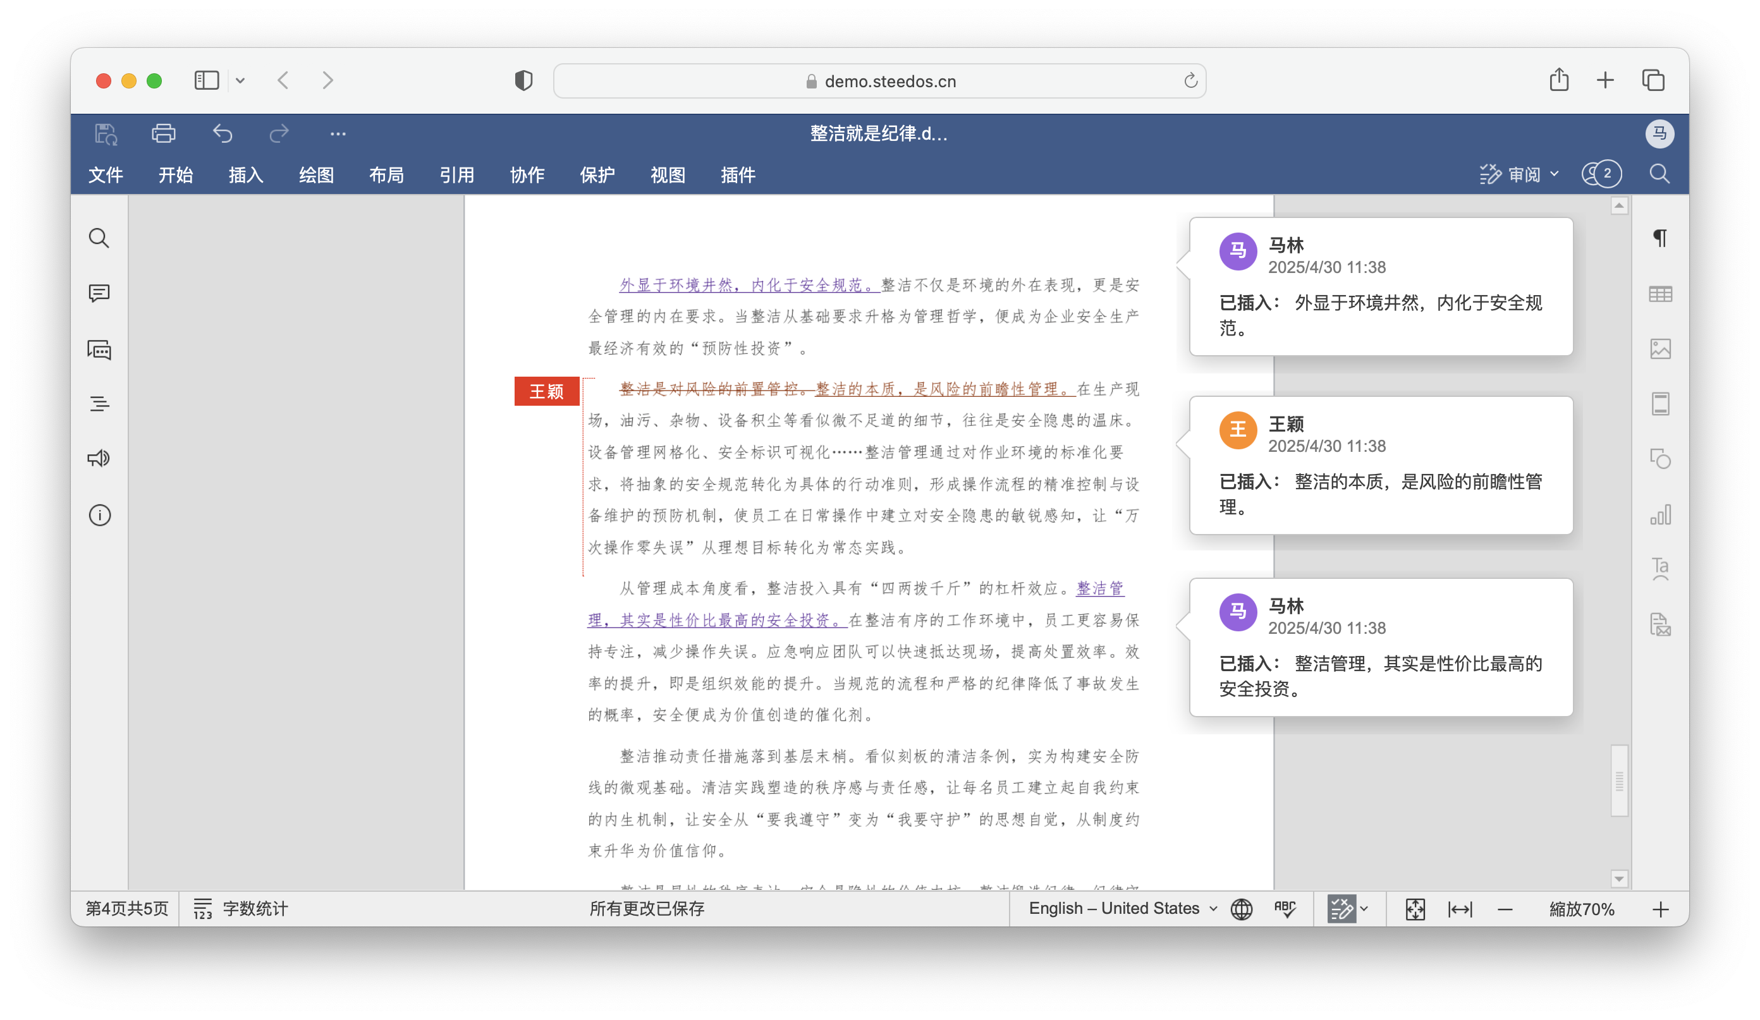
Task: Open image settings in right sidebar
Action: tap(1660, 348)
